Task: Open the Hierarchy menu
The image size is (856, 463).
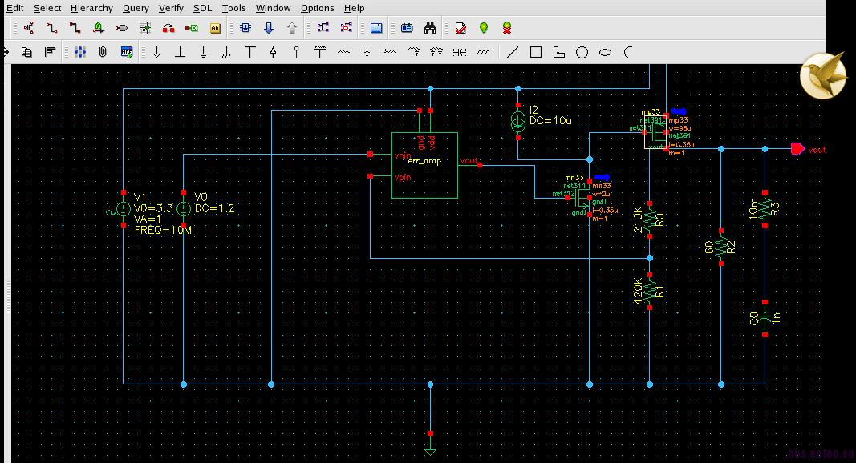Action: click(x=91, y=8)
